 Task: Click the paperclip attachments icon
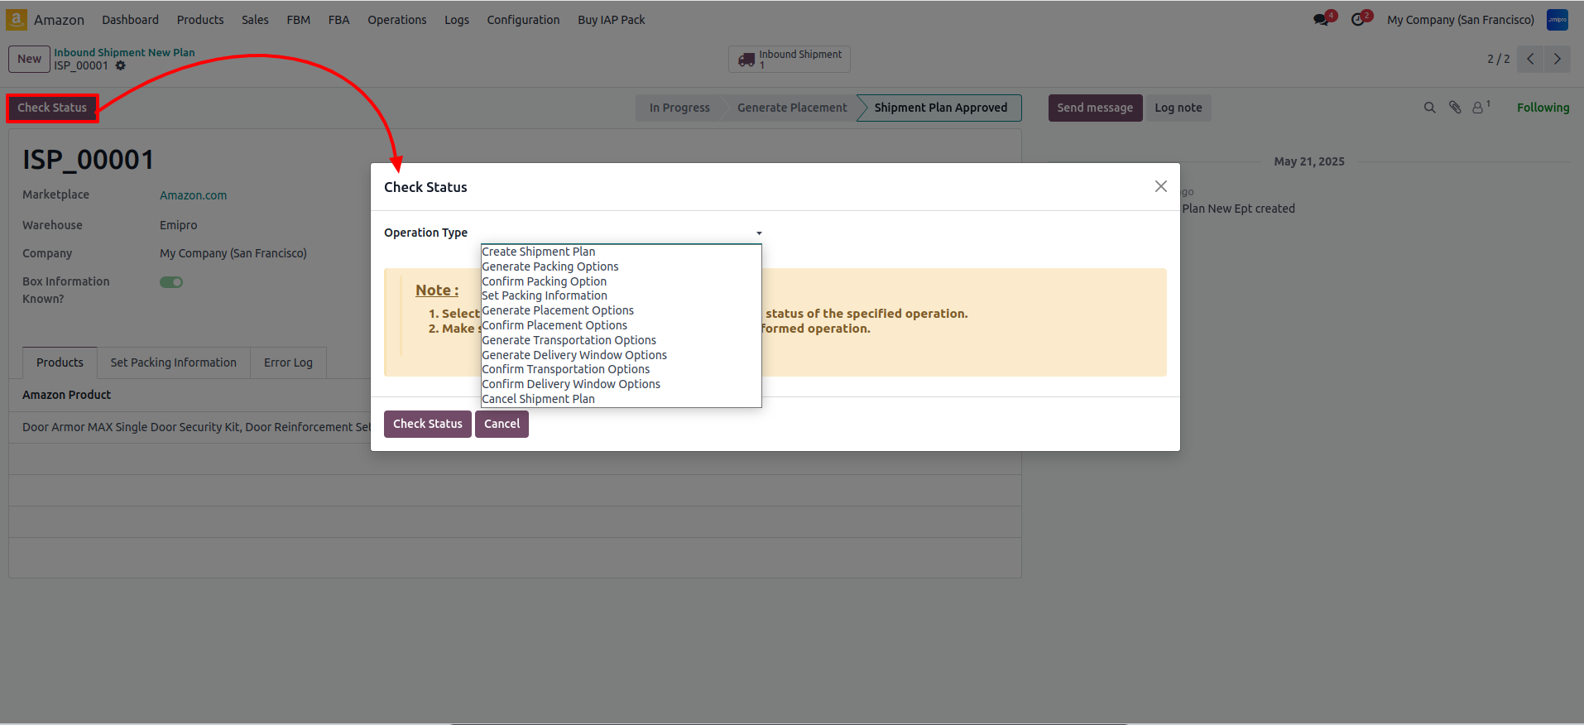pyautogui.click(x=1455, y=108)
